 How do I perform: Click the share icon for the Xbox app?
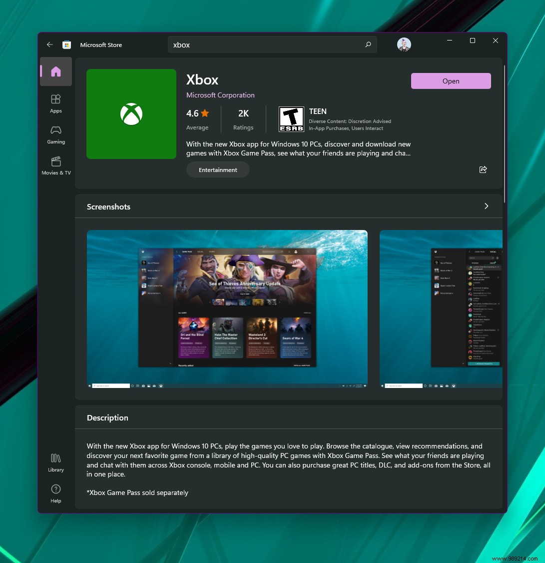483,169
